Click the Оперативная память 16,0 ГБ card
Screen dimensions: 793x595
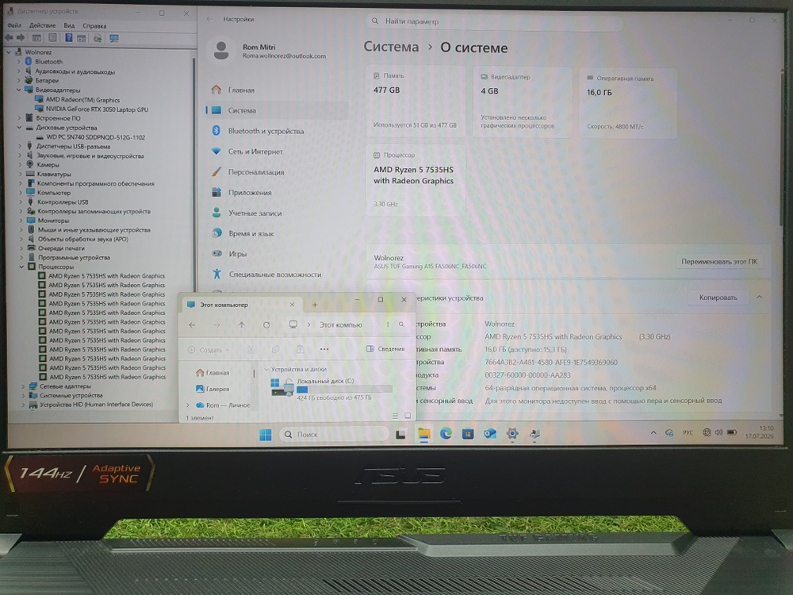coord(627,103)
